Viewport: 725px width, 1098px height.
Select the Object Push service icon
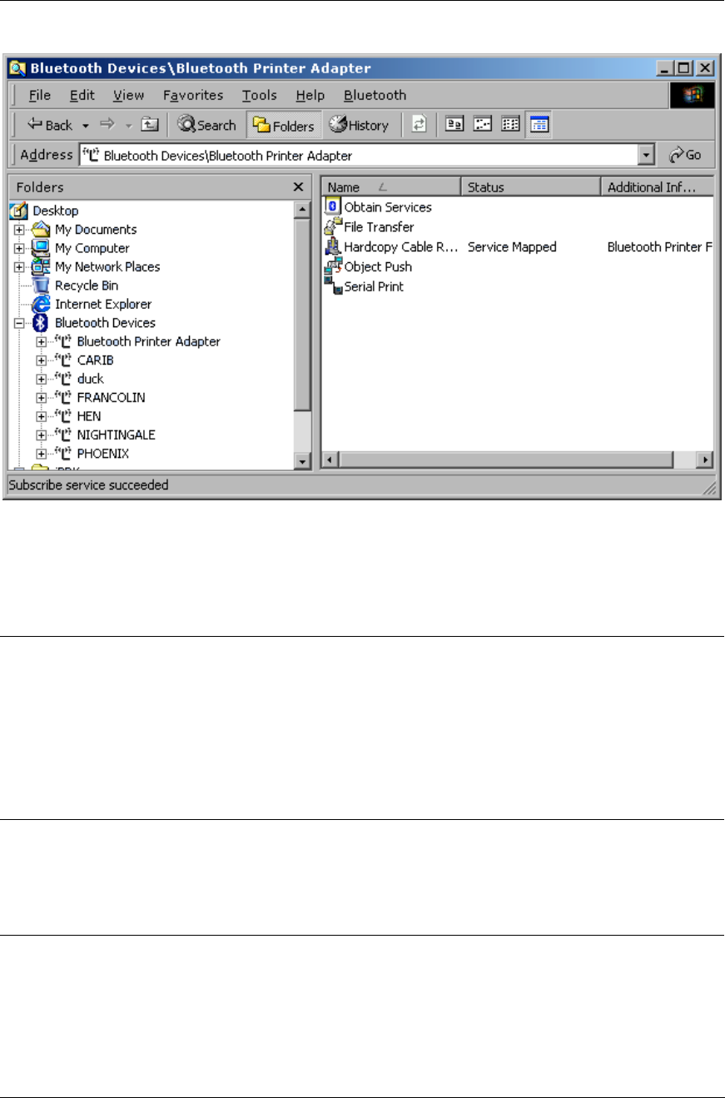(x=333, y=266)
